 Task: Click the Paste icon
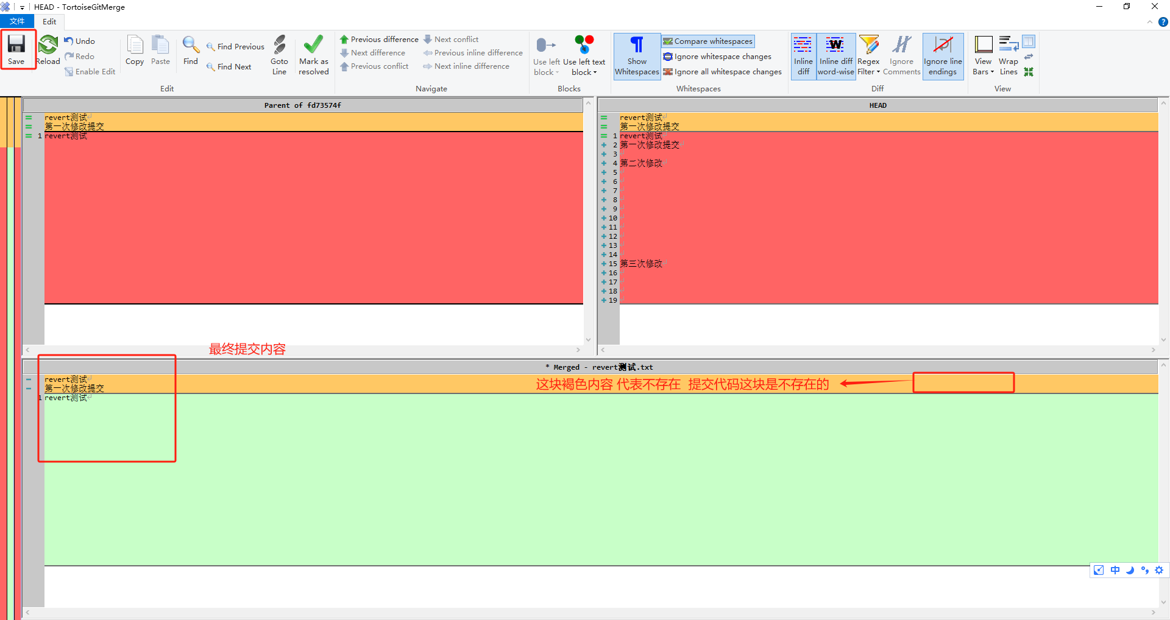pyautogui.click(x=160, y=49)
